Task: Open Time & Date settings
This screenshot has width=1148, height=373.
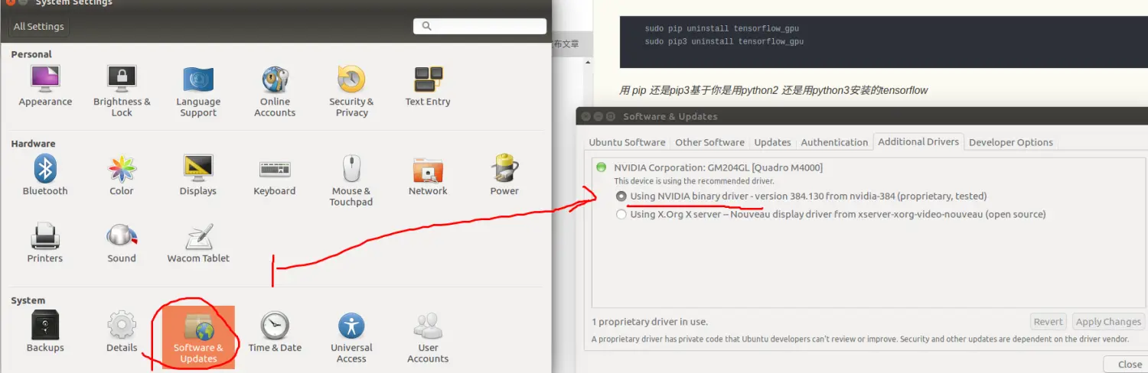Action: pos(275,332)
